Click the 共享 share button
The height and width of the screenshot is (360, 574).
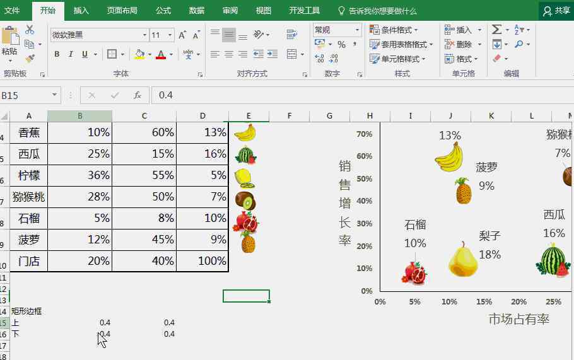click(x=557, y=11)
